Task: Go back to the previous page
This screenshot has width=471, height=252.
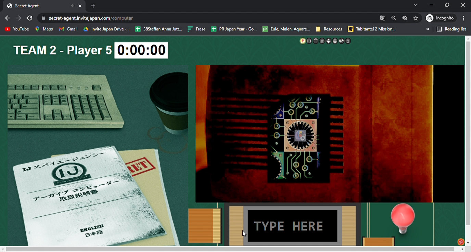Action: click(x=8, y=18)
